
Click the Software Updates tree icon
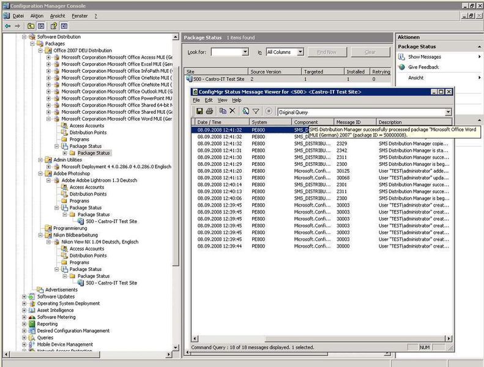[32, 297]
